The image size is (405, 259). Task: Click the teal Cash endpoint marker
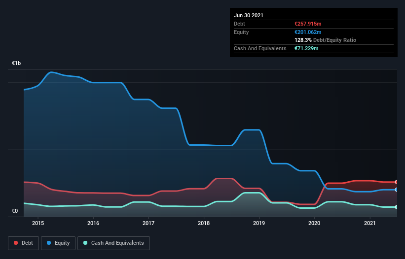tap(397, 207)
